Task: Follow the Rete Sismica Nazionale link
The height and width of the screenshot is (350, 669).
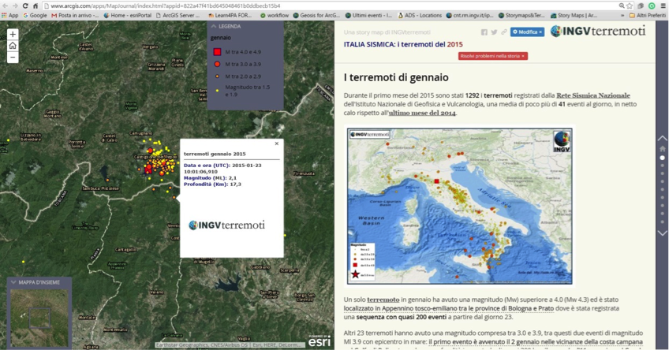Action: (593, 95)
